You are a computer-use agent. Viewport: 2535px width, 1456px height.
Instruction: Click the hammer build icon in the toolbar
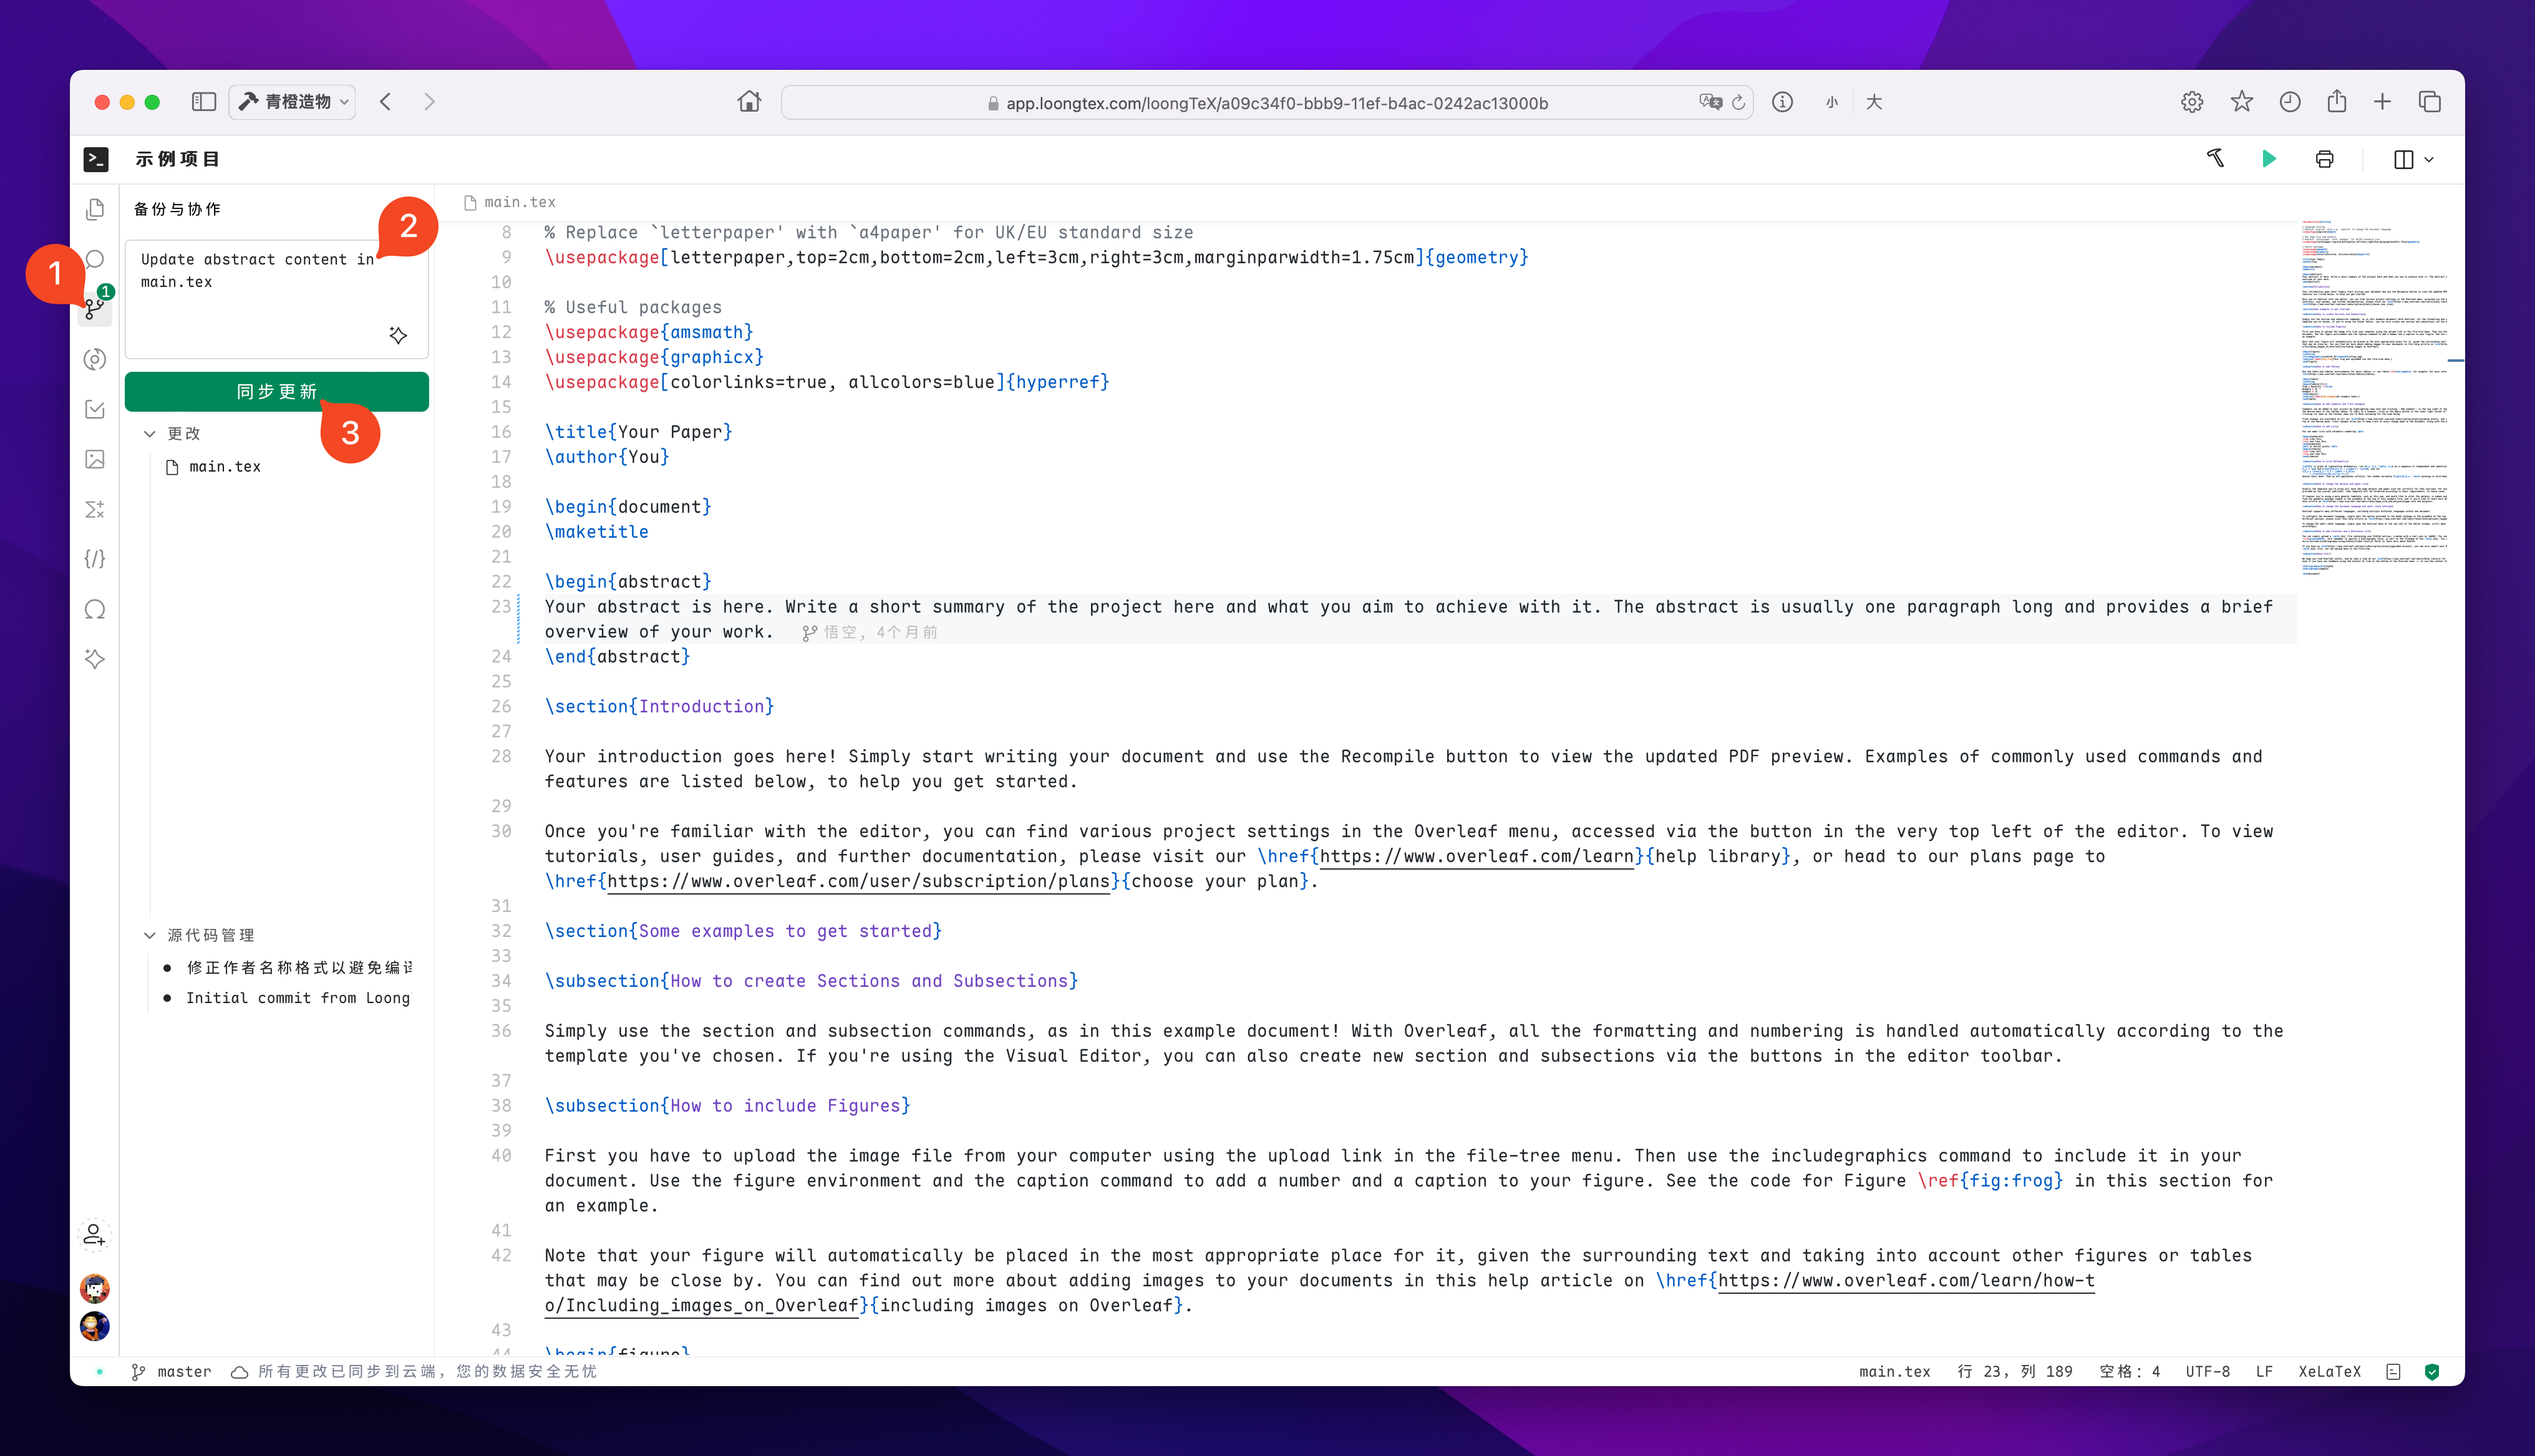tap(2215, 158)
